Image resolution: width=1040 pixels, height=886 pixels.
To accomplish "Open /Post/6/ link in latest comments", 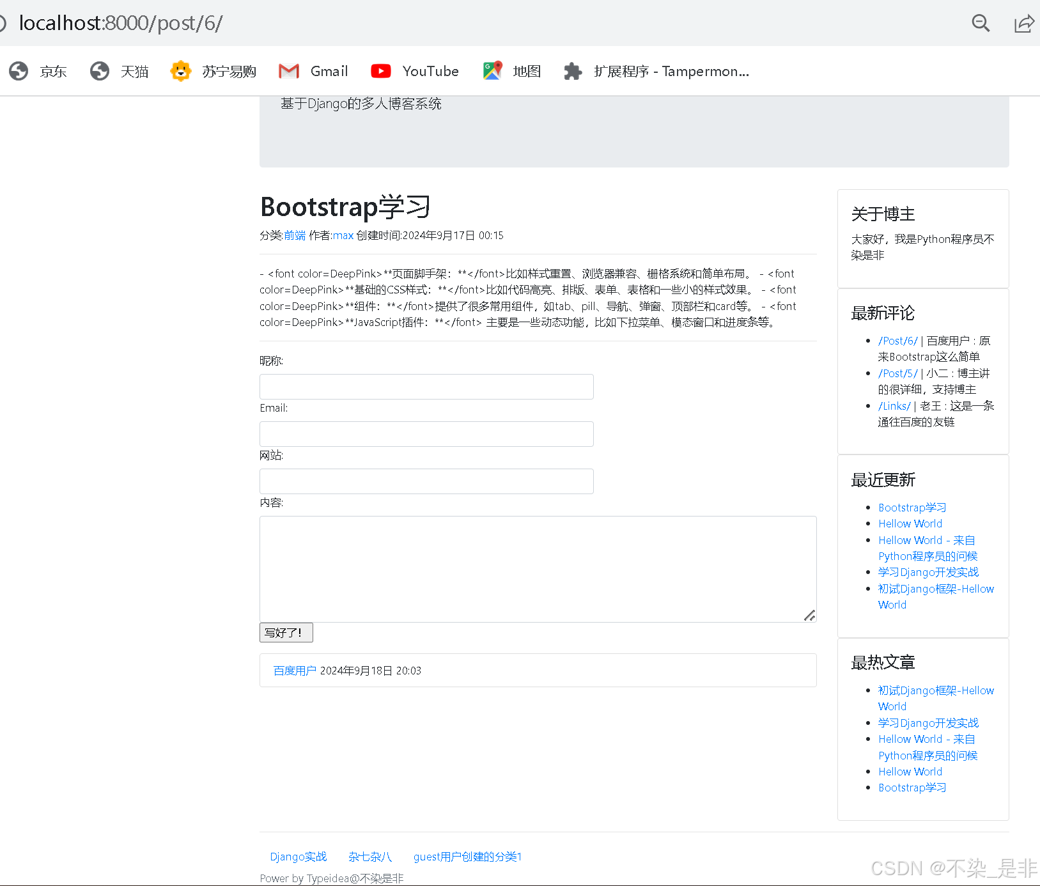I will click(897, 341).
